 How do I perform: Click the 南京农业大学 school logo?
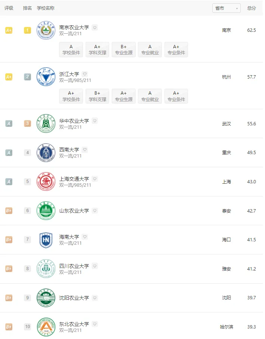46,30
